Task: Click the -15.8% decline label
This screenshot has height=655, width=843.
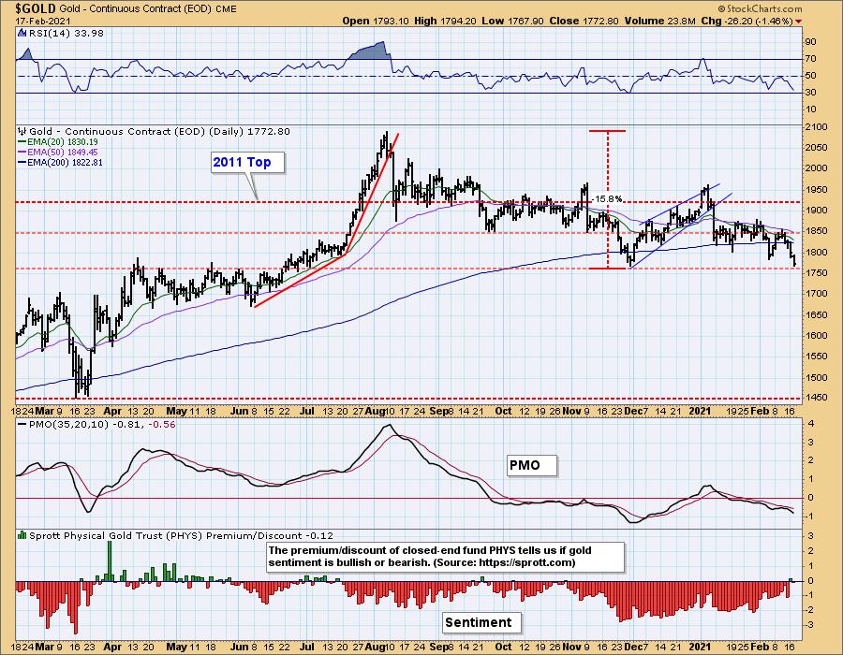Action: coord(608,199)
